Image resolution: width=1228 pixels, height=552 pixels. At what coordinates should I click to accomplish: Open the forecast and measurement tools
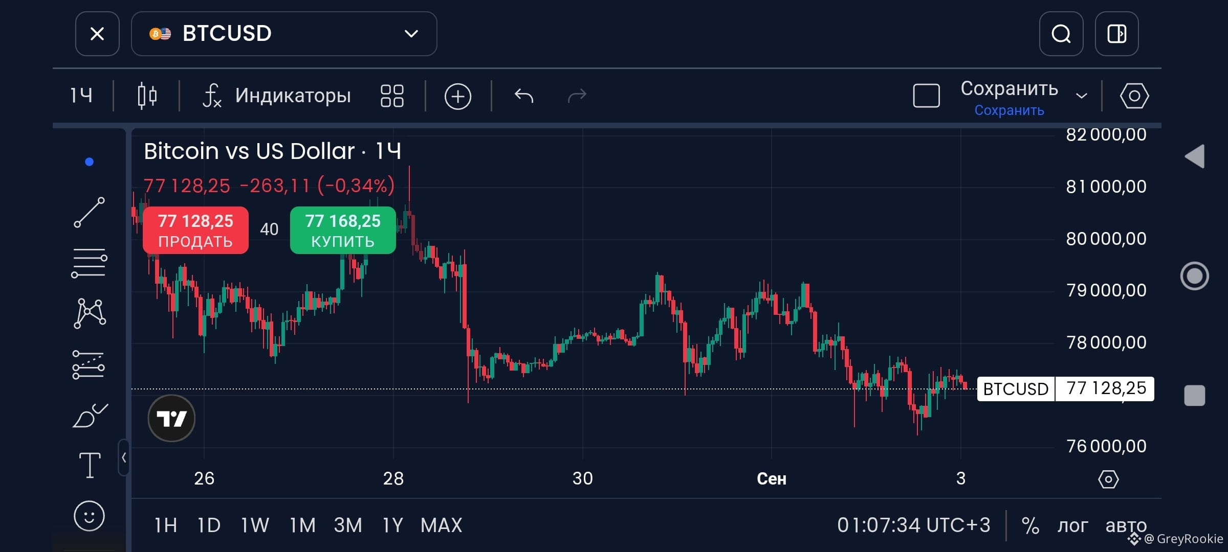89,365
